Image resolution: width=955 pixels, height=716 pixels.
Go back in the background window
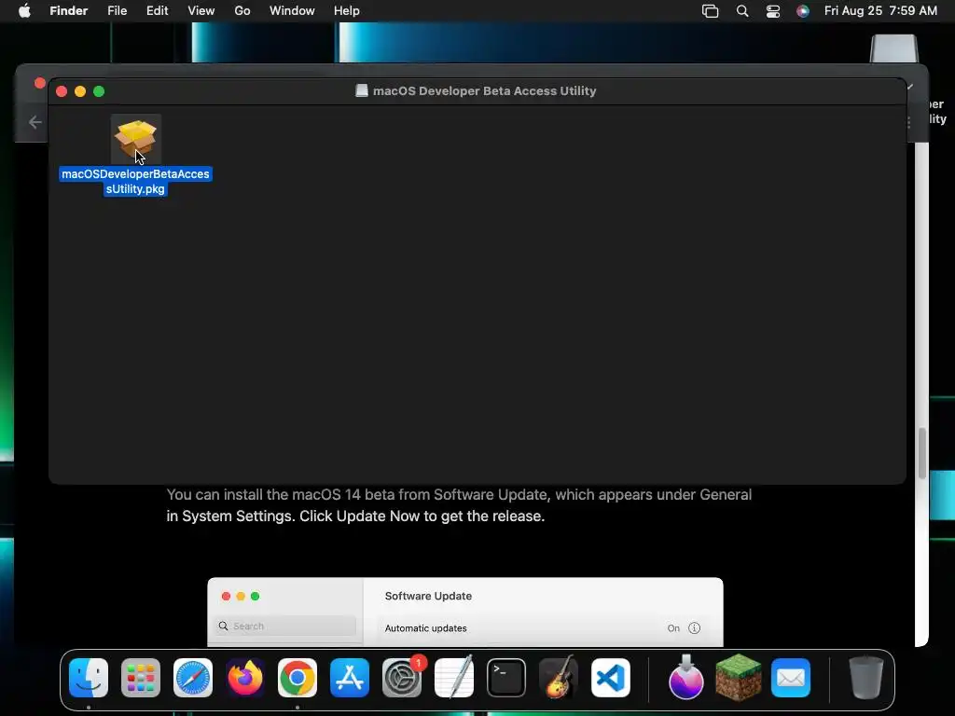tap(35, 122)
